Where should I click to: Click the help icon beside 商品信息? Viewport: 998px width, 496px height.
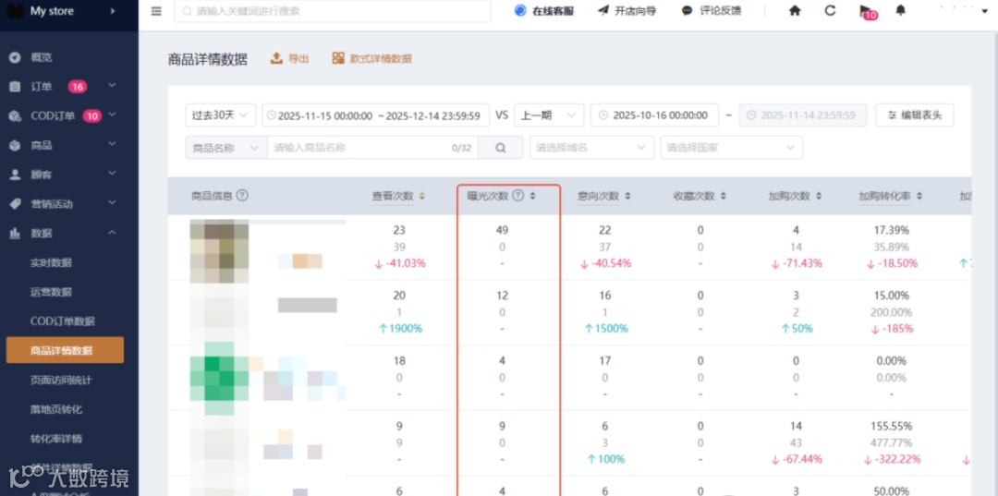pyautogui.click(x=242, y=196)
